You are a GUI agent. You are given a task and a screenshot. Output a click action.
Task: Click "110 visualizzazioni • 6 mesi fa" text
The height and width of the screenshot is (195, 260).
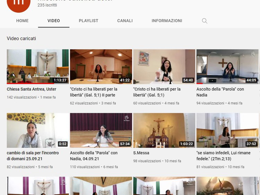(94, 167)
